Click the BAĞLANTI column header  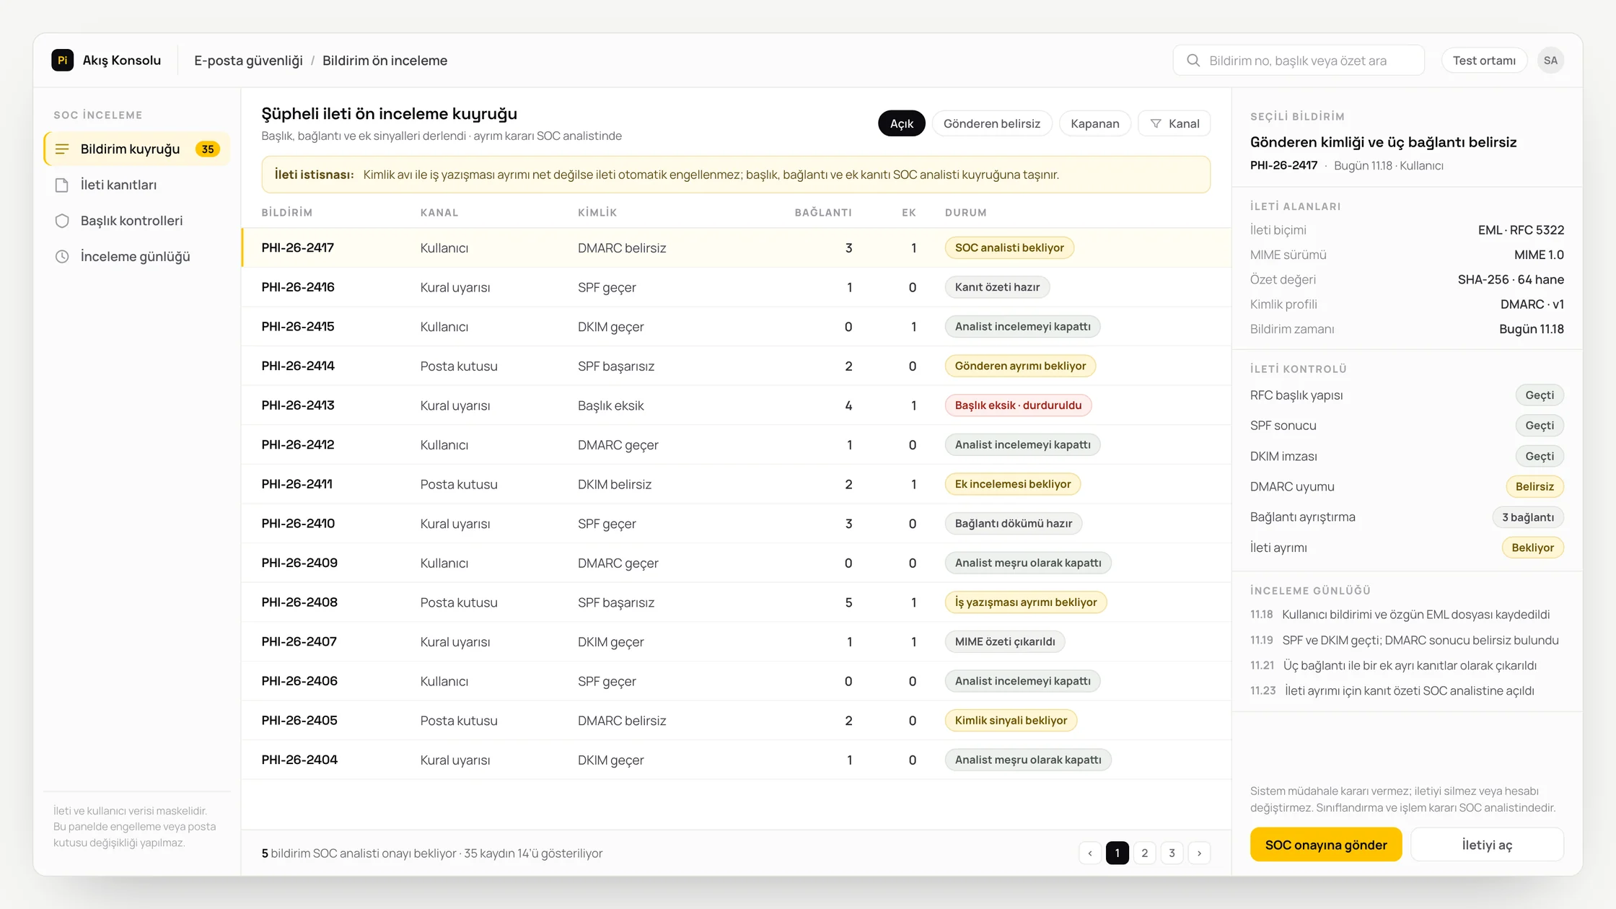coord(823,213)
